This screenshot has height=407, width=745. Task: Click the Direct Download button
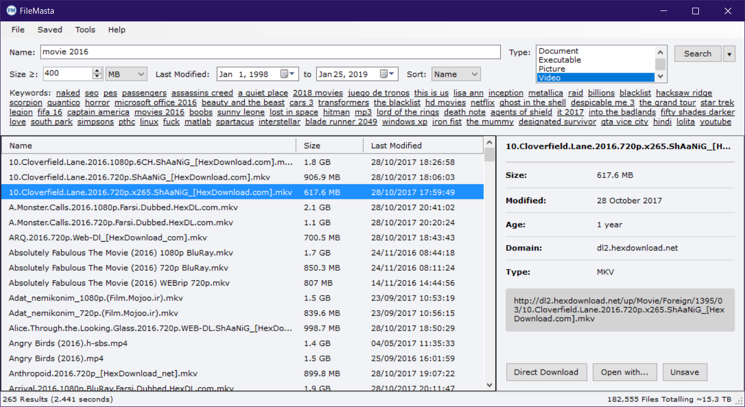[546, 372]
